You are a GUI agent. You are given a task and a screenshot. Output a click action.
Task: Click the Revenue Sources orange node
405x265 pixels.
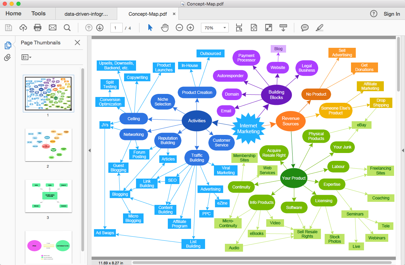291,121
